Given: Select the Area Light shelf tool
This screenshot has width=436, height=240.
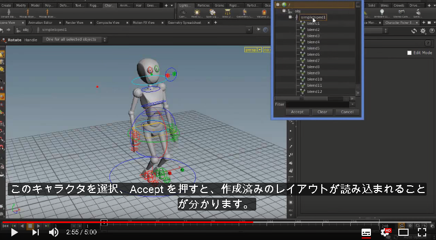Looking at the screenshot, I should 228,13.
